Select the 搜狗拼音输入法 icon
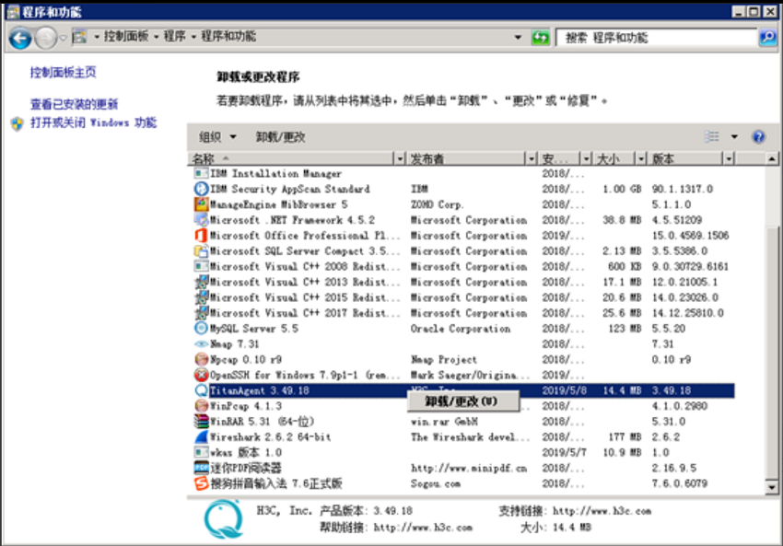 201,483
